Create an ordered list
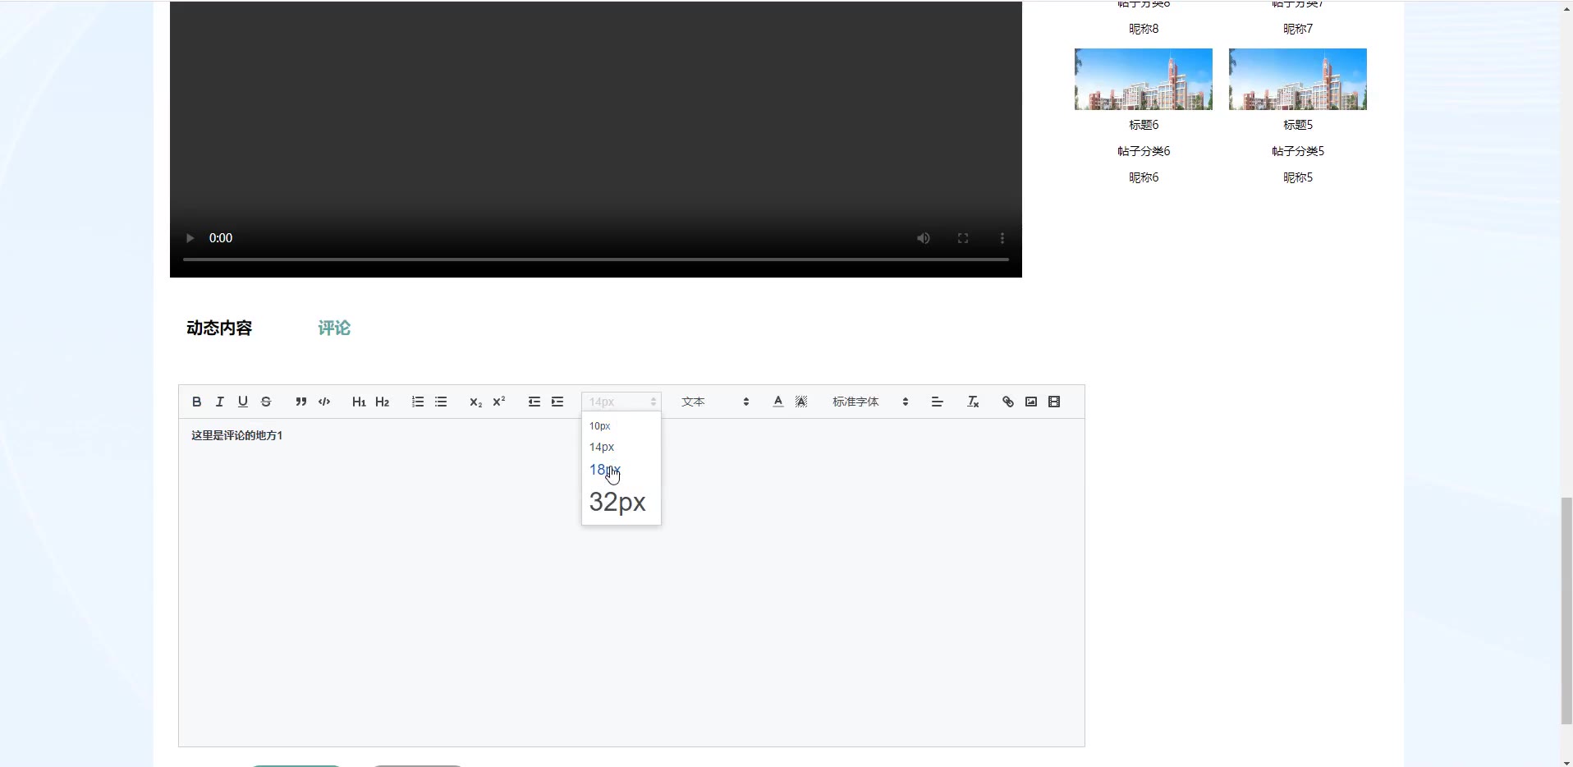Image resolution: width=1573 pixels, height=767 pixels. [x=418, y=402]
